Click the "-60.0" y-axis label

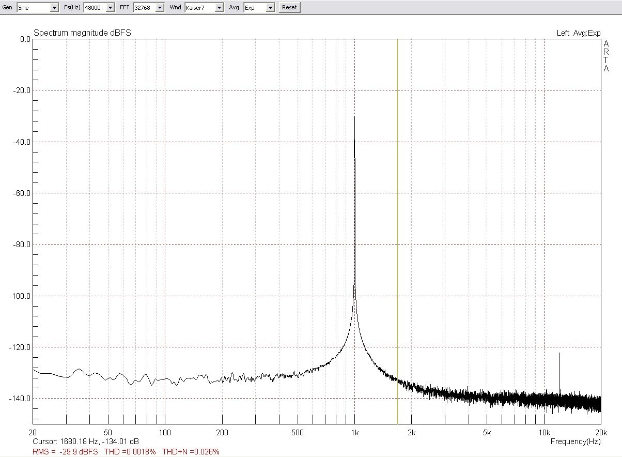coord(22,193)
